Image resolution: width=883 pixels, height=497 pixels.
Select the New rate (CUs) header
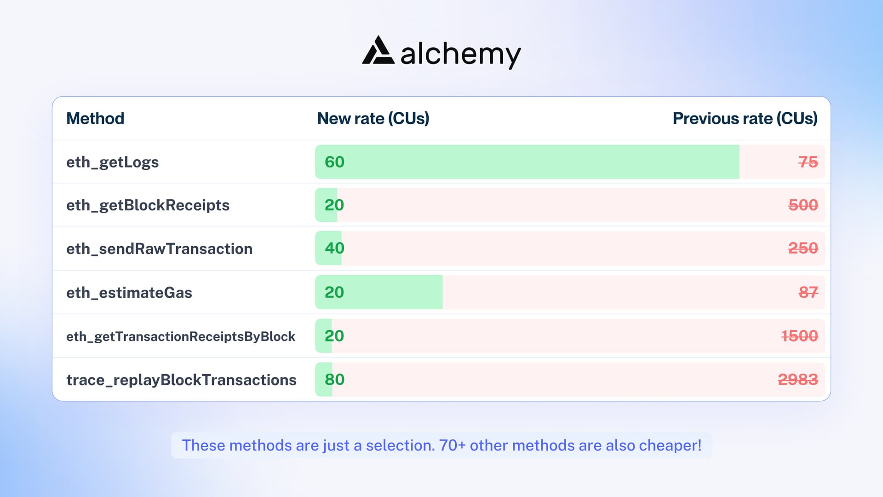373,119
